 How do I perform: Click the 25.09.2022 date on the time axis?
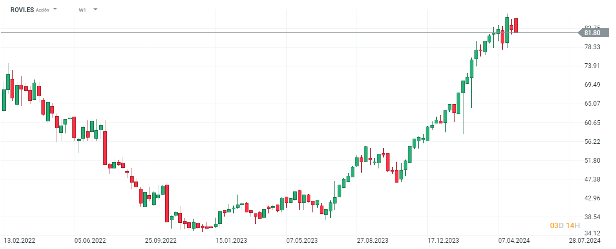(161, 241)
